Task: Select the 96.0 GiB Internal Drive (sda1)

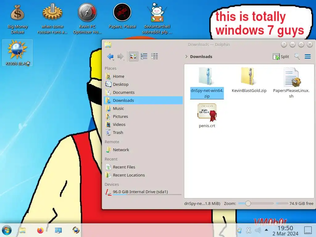Action: [143, 192]
